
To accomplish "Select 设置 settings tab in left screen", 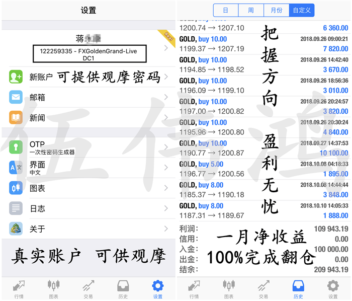I will [x=158, y=289].
